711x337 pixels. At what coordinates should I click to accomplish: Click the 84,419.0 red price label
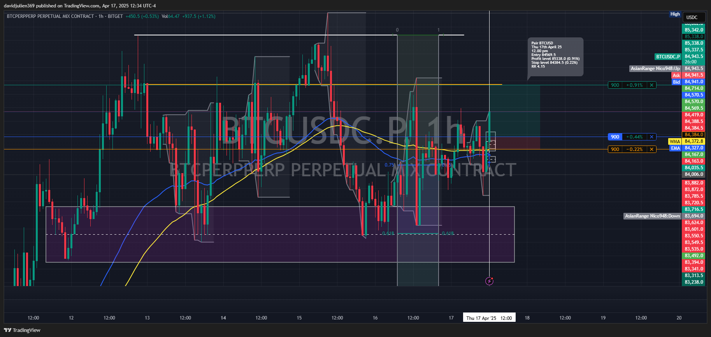[694, 115]
